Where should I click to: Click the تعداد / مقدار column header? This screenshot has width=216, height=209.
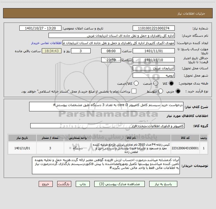pyautogui.click(x=50, y=138)
